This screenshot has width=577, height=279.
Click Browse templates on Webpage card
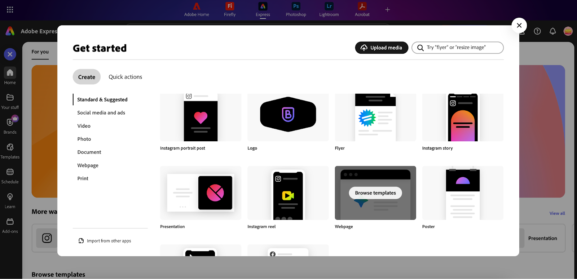point(375,193)
